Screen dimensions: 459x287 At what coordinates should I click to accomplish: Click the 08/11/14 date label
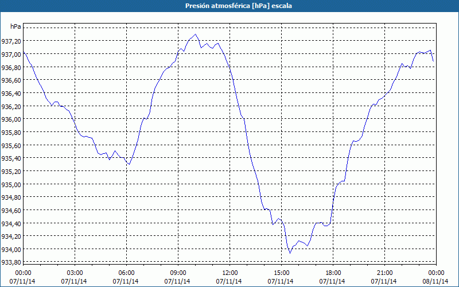tap(435, 281)
